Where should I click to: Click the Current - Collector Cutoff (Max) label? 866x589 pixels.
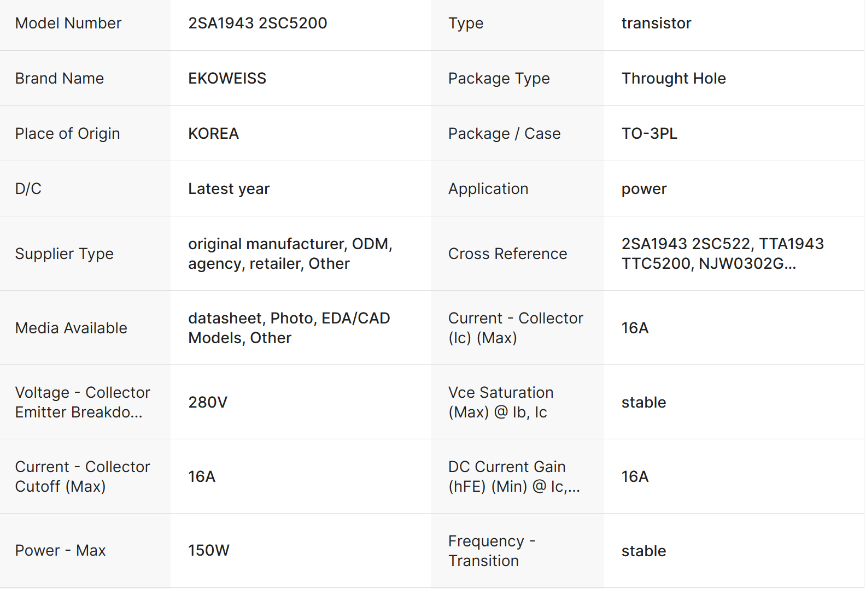pyautogui.click(x=82, y=476)
